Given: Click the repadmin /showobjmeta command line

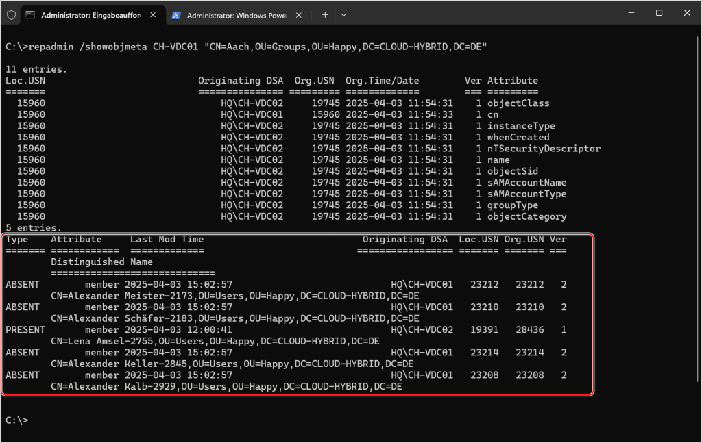Looking at the screenshot, I should pos(247,47).
